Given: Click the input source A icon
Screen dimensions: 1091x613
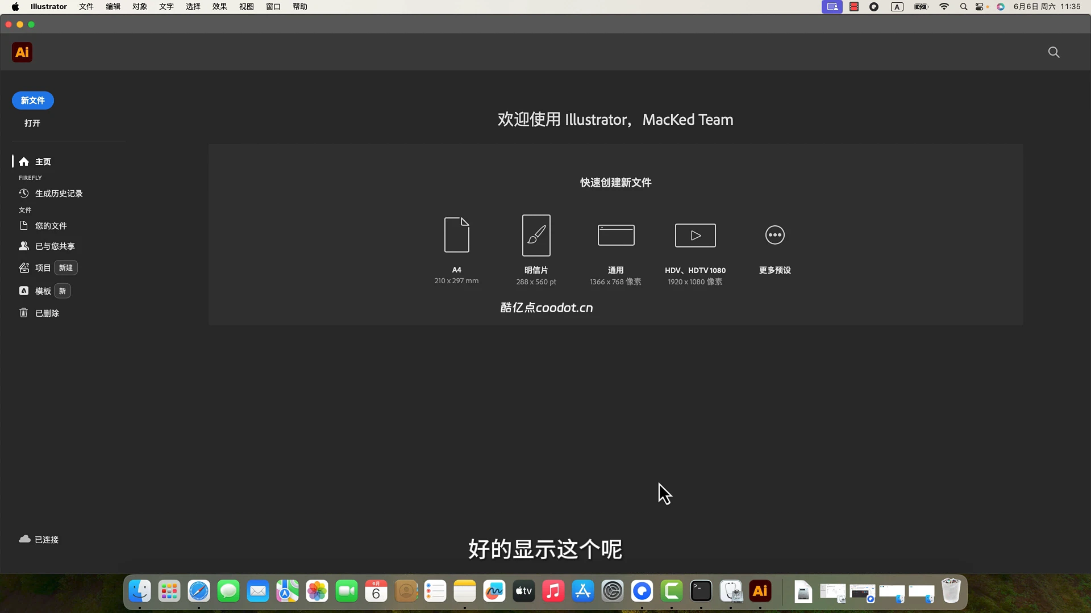Looking at the screenshot, I should [897, 7].
